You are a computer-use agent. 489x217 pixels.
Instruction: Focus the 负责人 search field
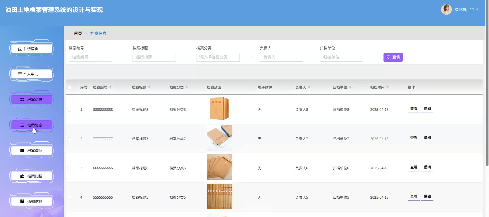(282, 57)
